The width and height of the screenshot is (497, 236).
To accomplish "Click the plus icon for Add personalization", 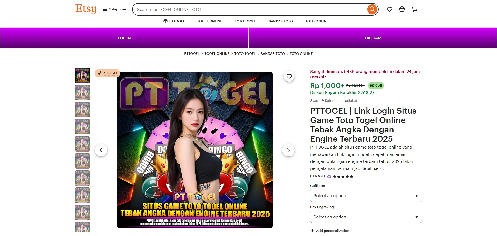I will [312, 231].
